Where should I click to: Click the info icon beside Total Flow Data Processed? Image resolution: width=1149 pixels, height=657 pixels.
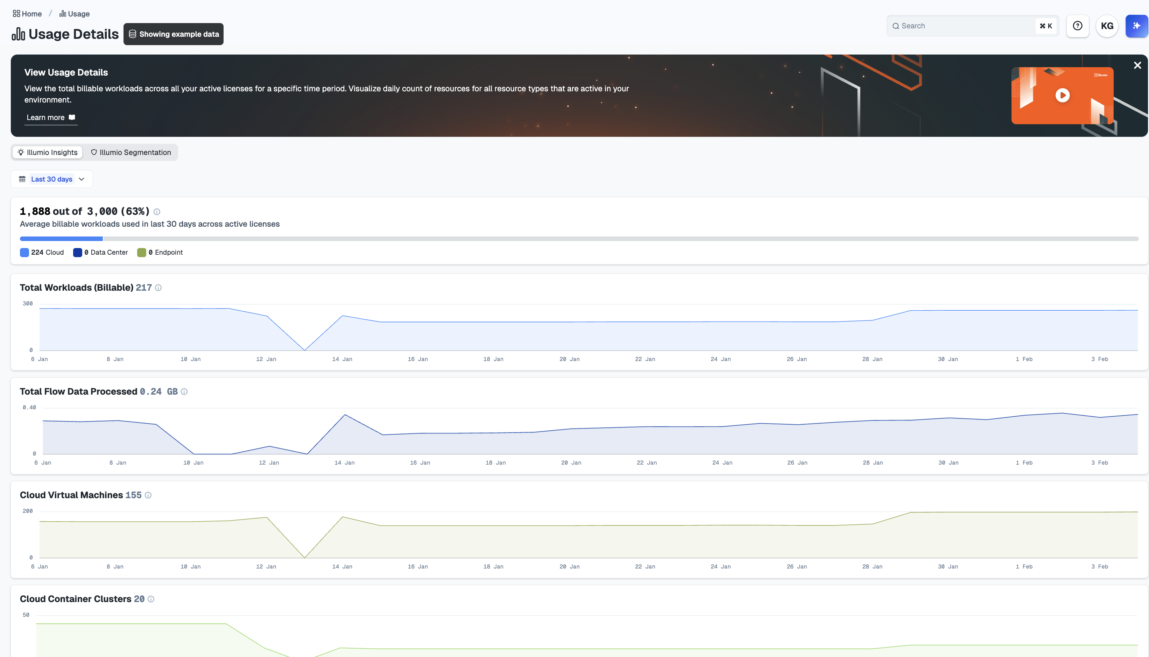click(184, 392)
